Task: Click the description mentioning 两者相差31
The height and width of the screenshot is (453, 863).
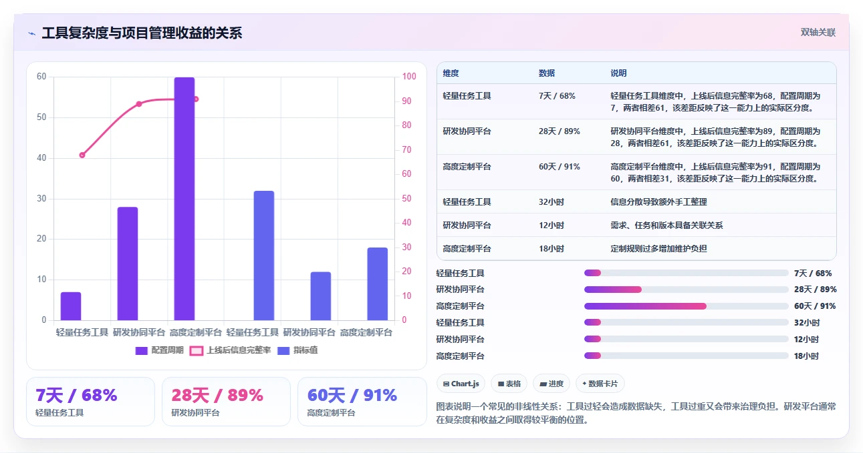Action: click(x=715, y=173)
